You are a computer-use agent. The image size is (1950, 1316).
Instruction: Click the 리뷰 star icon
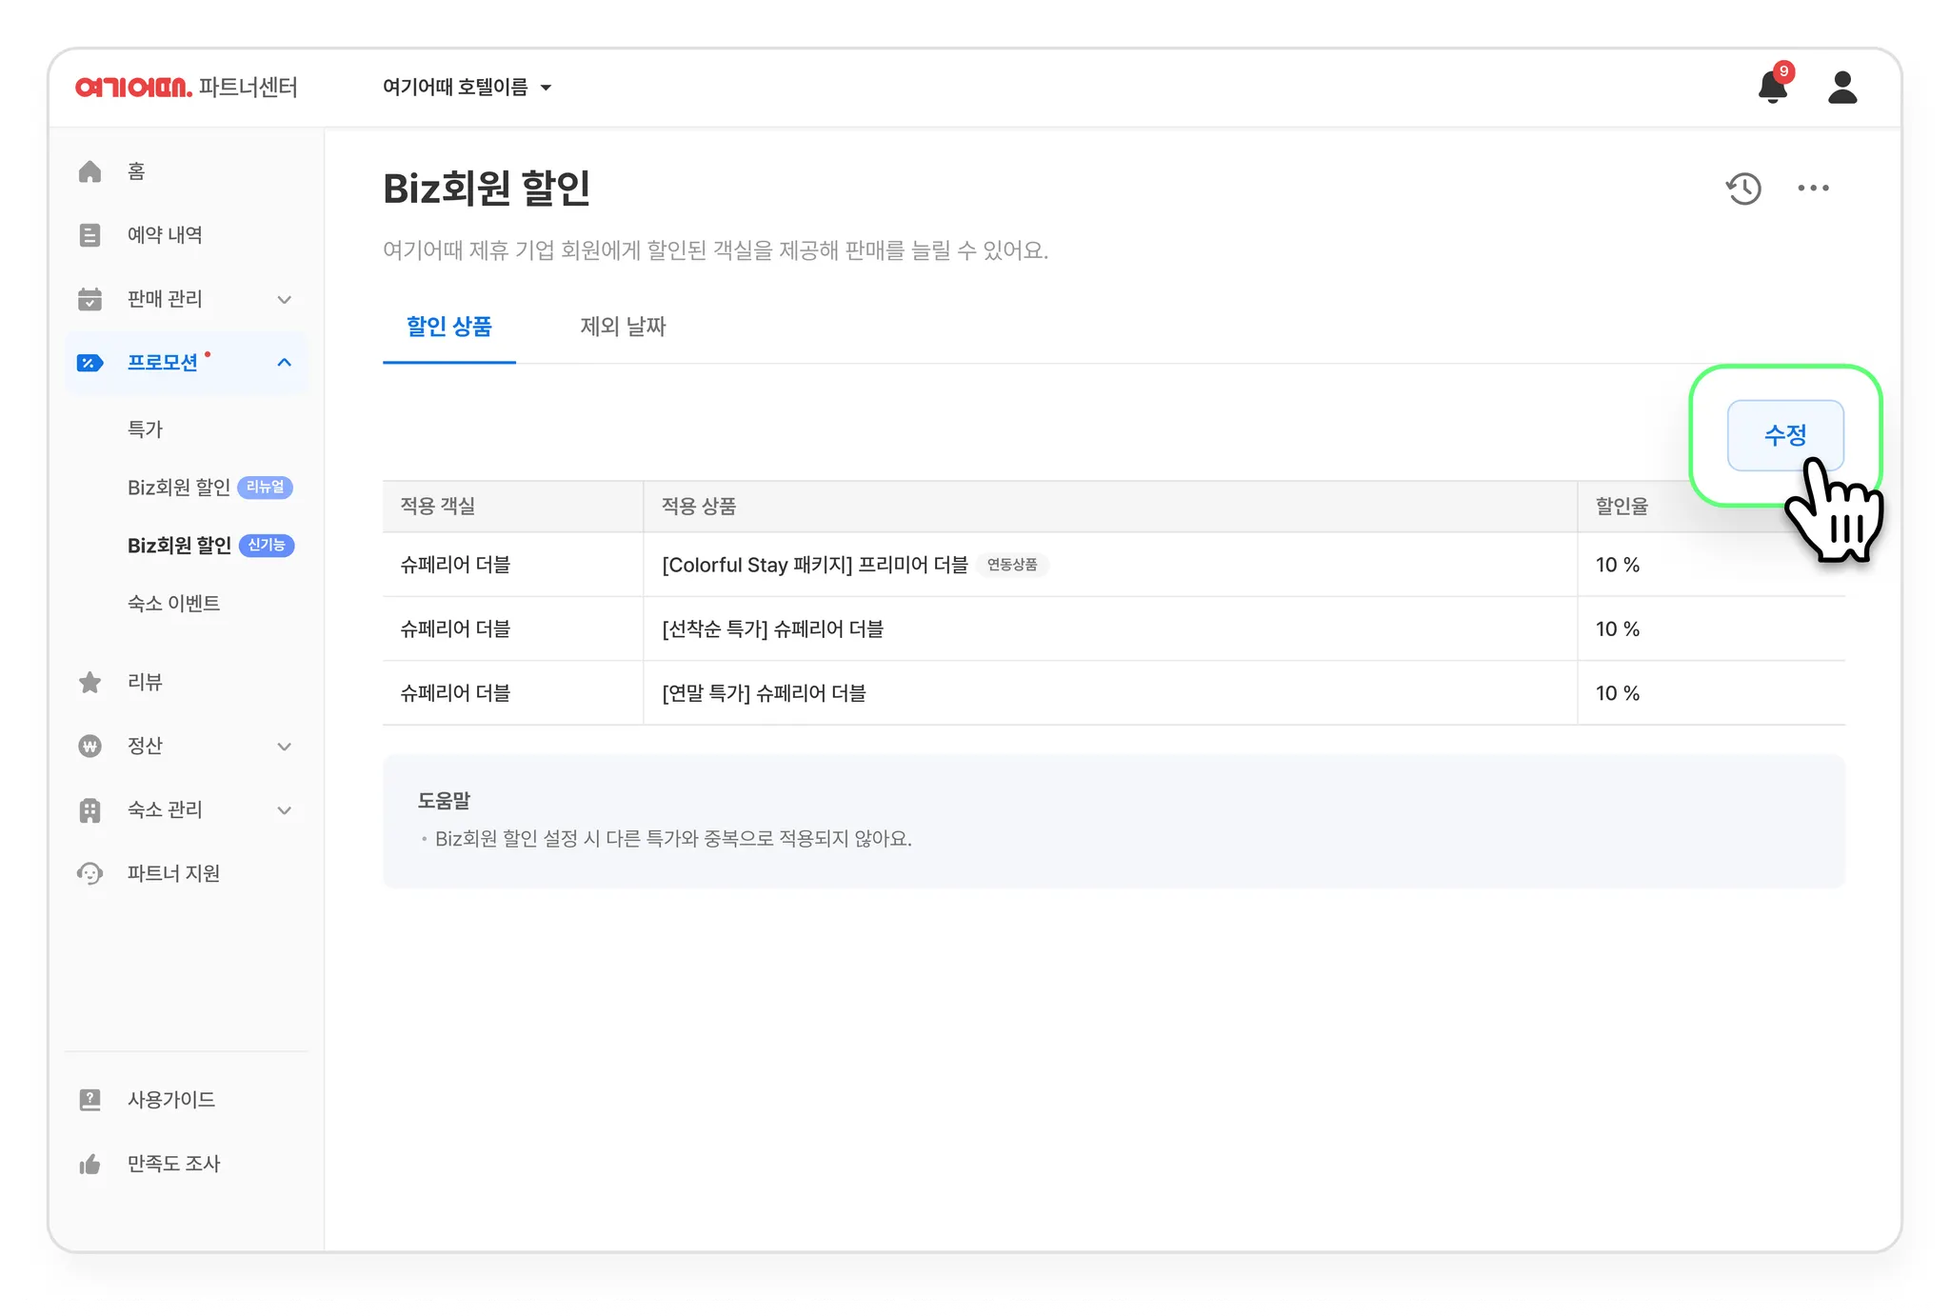[90, 682]
